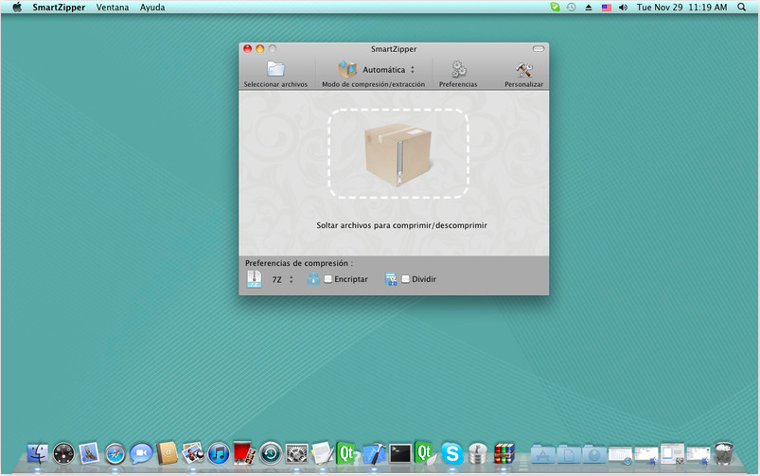Click 'Modo de compresión/extracción' label
The image size is (760, 476).
click(x=373, y=84)
